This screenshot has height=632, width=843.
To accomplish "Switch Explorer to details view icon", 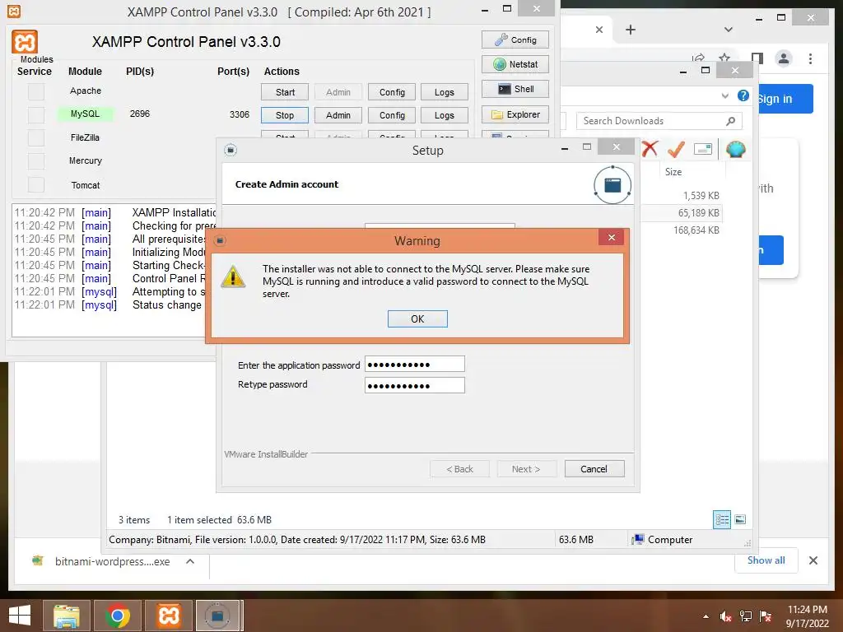I will [x=721, y=519].
